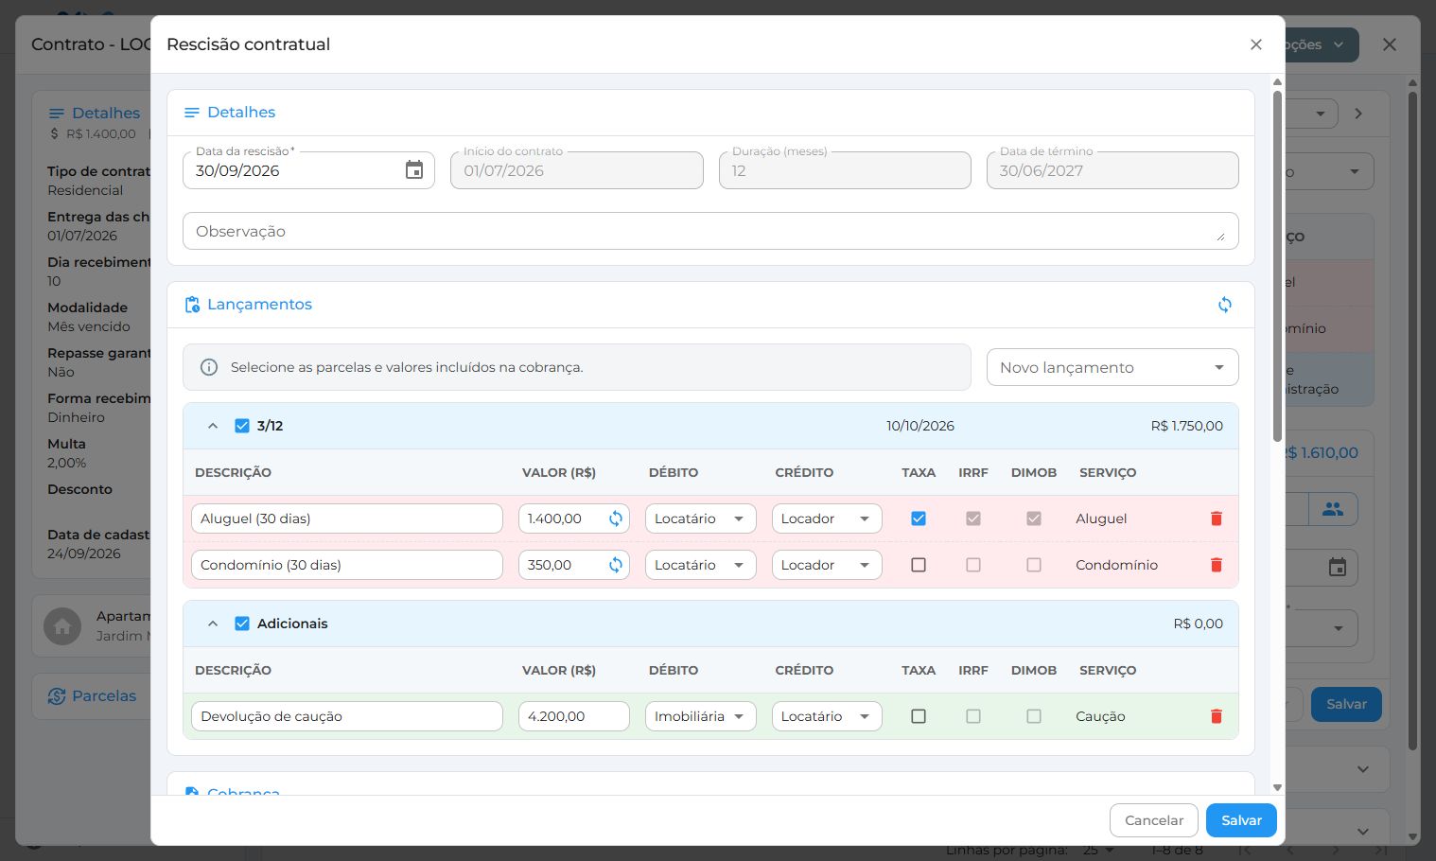Open the Detalhes tab in background window
The height and width of the screenshot is (861, 1436).
(95, 114)
